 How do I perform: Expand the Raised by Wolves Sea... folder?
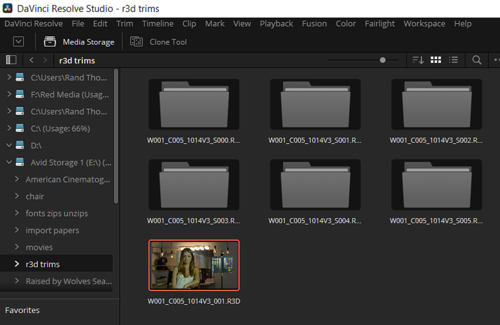tap(17, 281)
